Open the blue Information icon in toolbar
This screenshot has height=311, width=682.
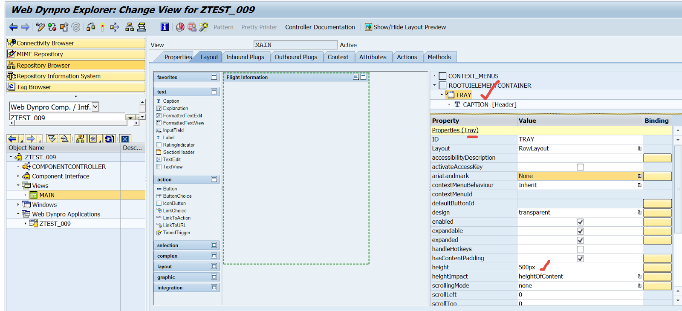165,27
